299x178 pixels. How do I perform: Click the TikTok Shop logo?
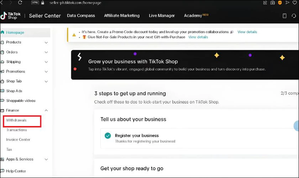pos(10,16)
